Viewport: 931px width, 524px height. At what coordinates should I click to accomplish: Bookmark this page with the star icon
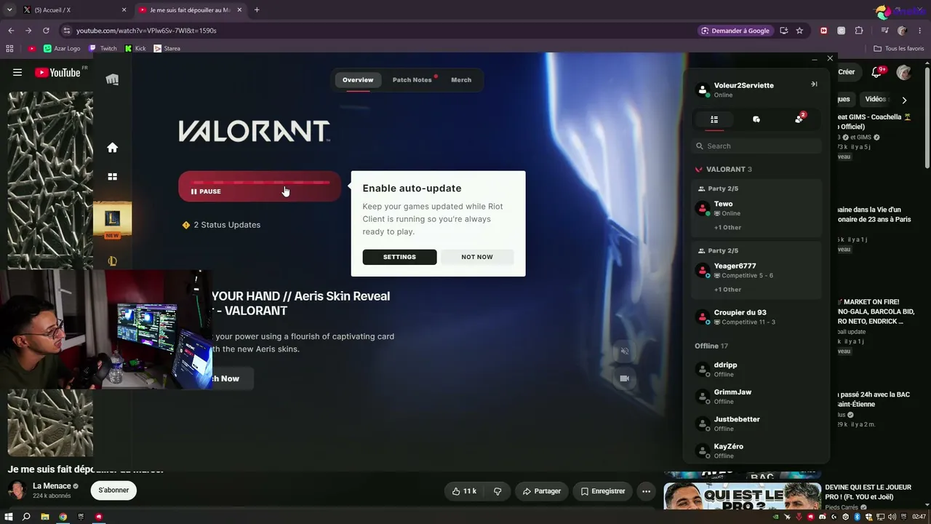[x=799, y=31]
